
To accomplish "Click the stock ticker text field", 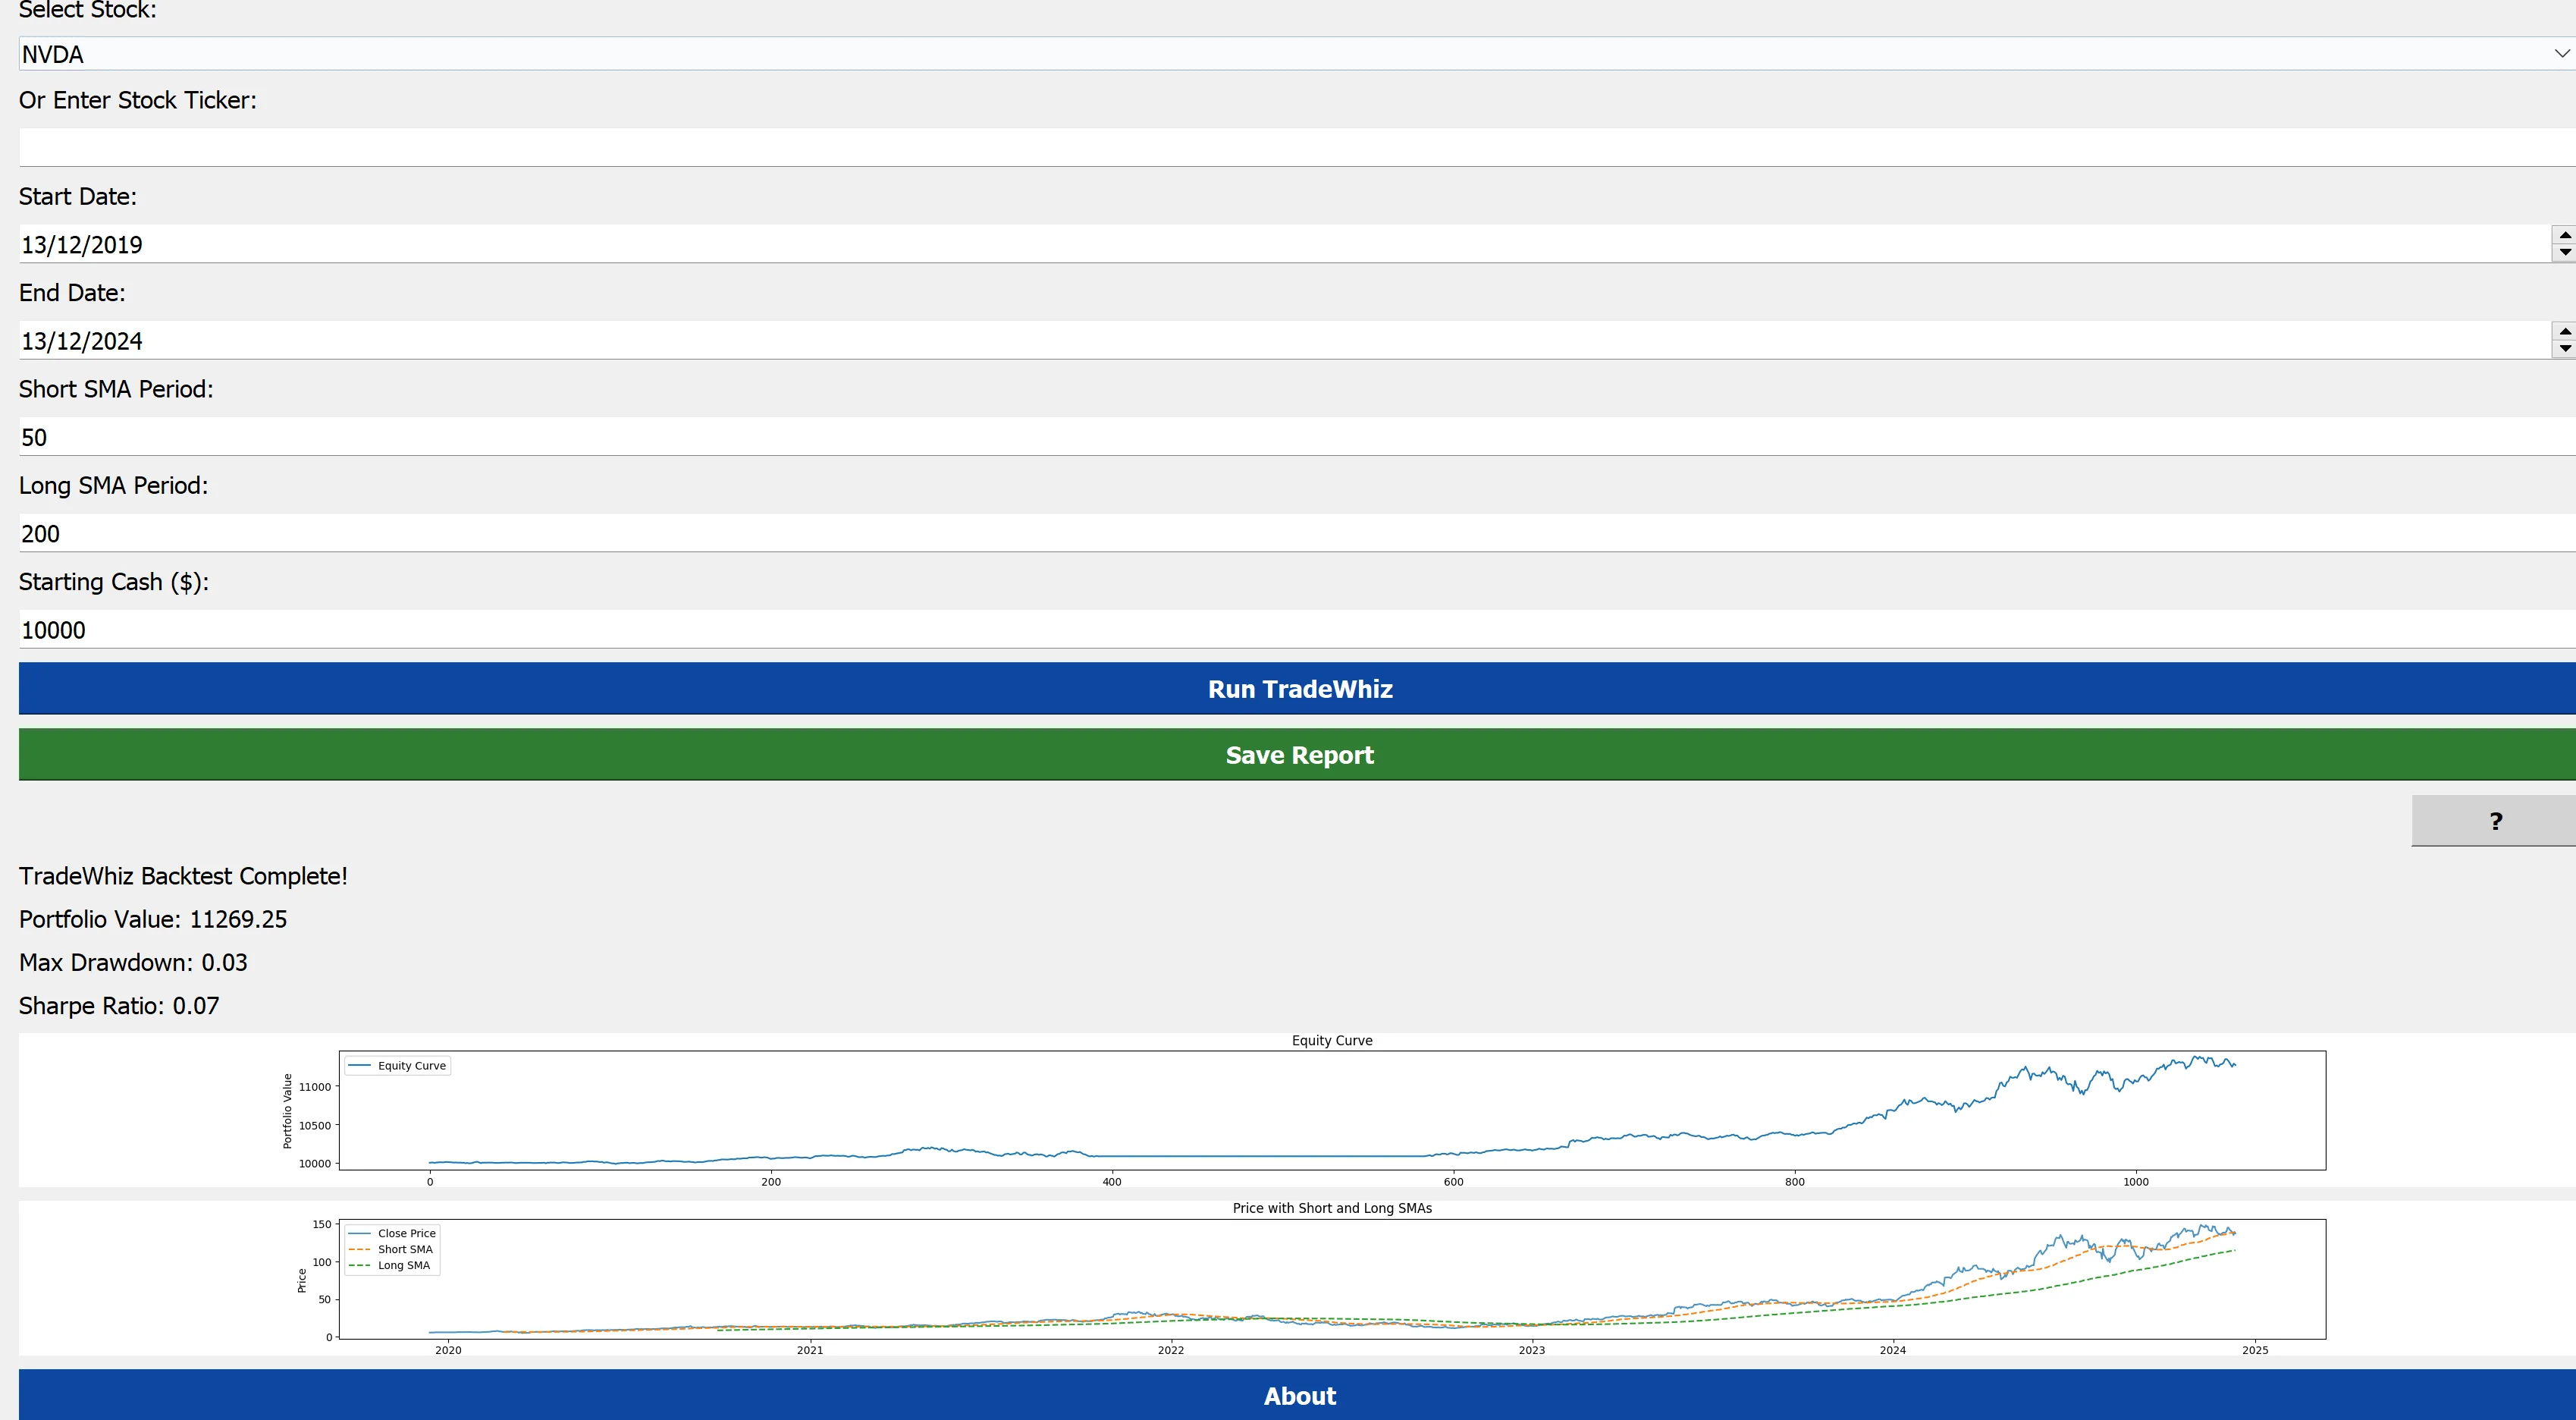I will [x=1290, y=147].
